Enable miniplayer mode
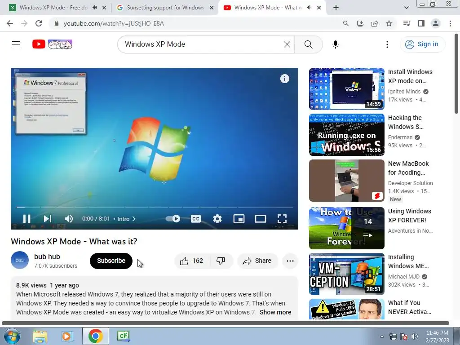This screenshot has width=460, height=345. coord(239,219)
